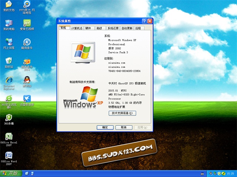Click the 技术支持信息 button
The width and height of the screenshot is (237, 177).
pos(122,113)
